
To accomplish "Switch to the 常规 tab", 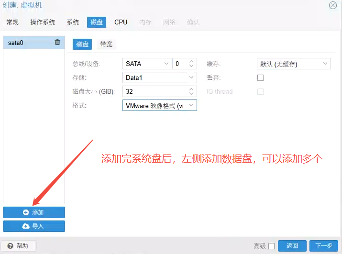I will click(13, 22).
